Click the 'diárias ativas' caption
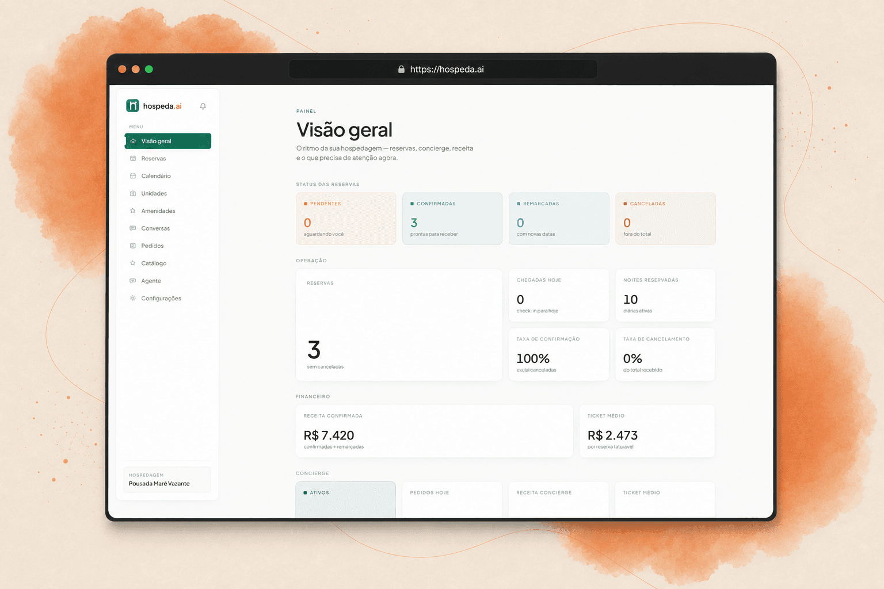Image resolution: width=884 pixels, height=589 pixels. pos(638,311)
